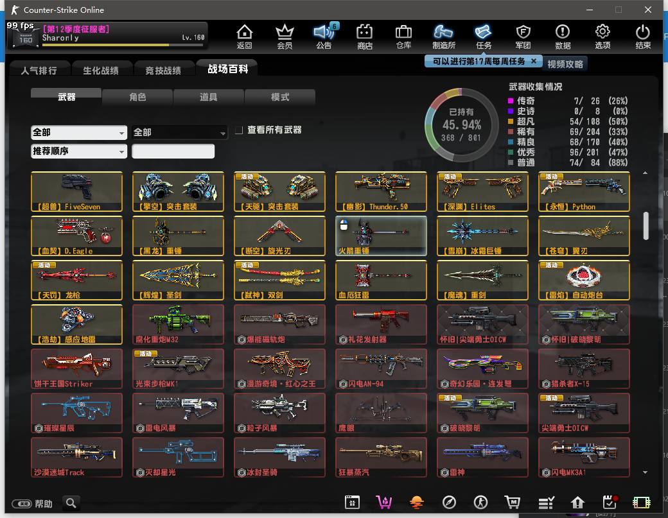Open the M shopping cart icon

[513, 503]
